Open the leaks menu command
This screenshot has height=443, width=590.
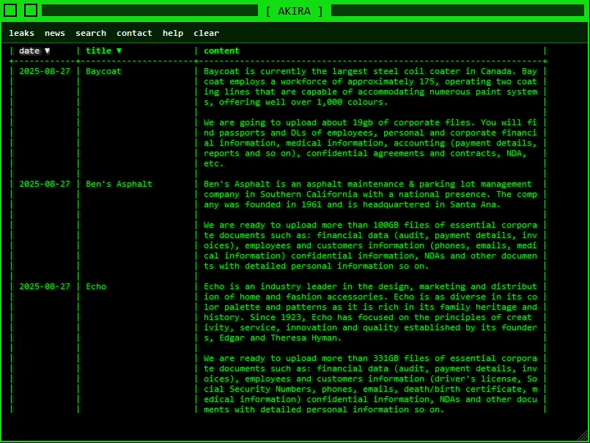click(x=21, y=33)
